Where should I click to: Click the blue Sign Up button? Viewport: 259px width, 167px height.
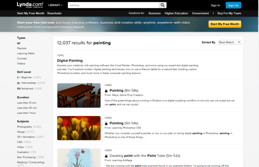tap(233, 5)
